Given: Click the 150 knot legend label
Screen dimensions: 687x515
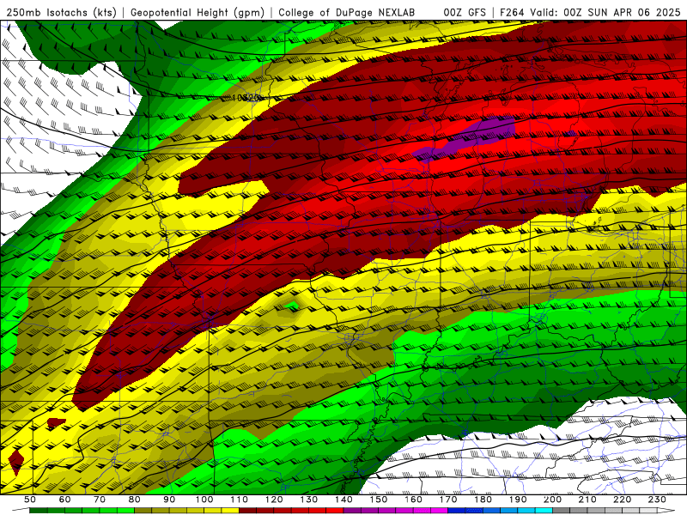Looking at the screenshot, I should [x=379, y=500].
